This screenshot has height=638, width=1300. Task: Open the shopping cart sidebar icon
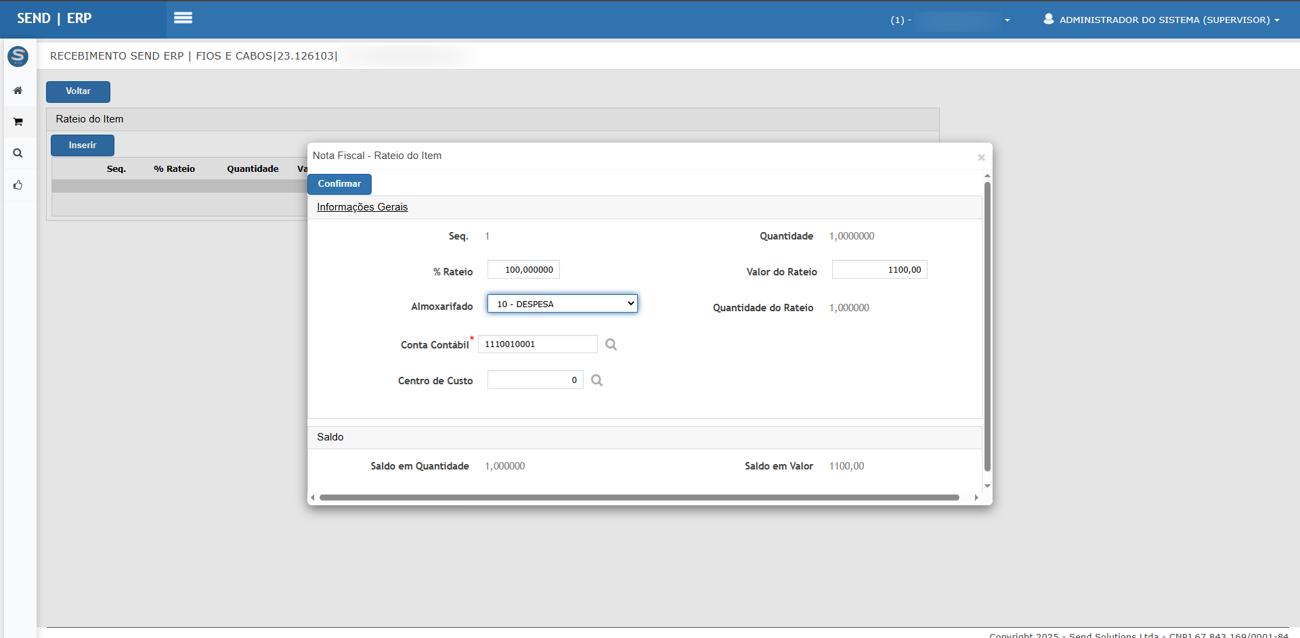tap(18, 122)
